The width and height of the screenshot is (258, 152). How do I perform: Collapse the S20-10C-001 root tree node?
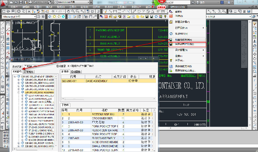point(15,77)
